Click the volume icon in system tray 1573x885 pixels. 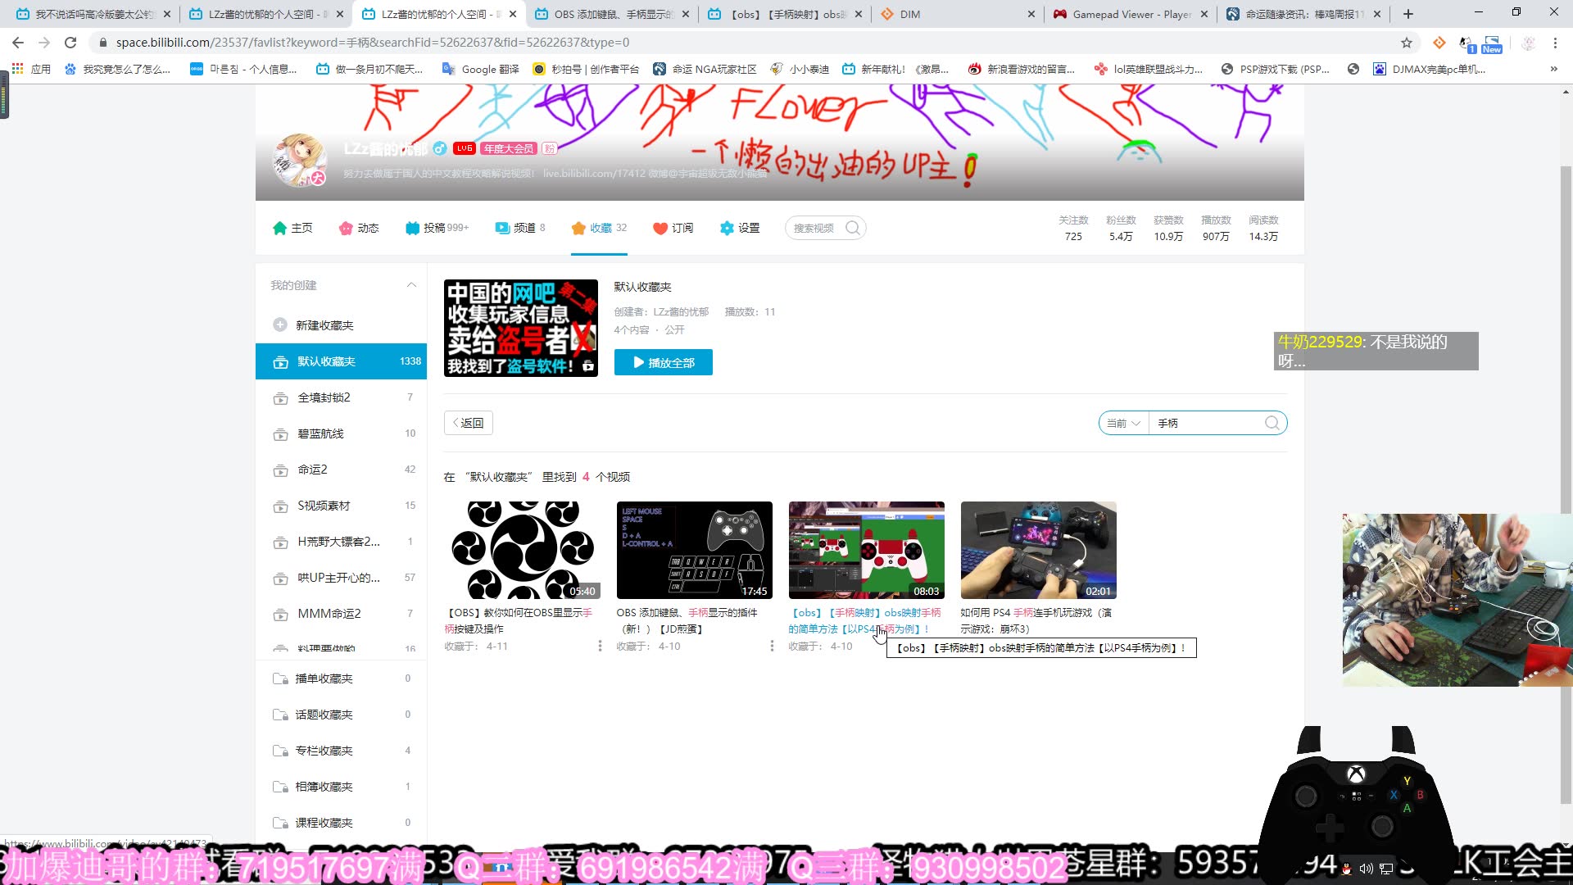(x=1366, y=869)
